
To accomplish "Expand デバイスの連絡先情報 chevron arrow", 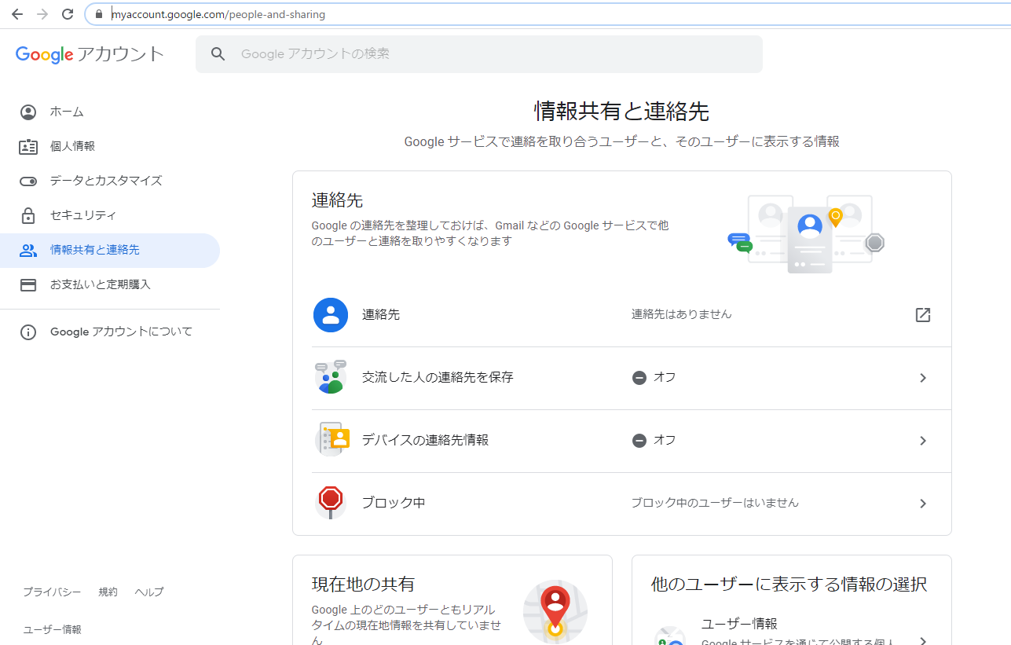I will point(923,441).
